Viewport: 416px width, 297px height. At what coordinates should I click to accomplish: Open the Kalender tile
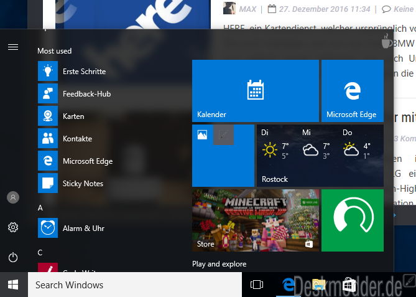point(256,91)
